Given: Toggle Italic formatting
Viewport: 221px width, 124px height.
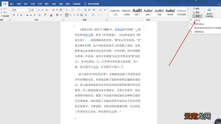Looking at the screenshot, I should pos(18,15).
